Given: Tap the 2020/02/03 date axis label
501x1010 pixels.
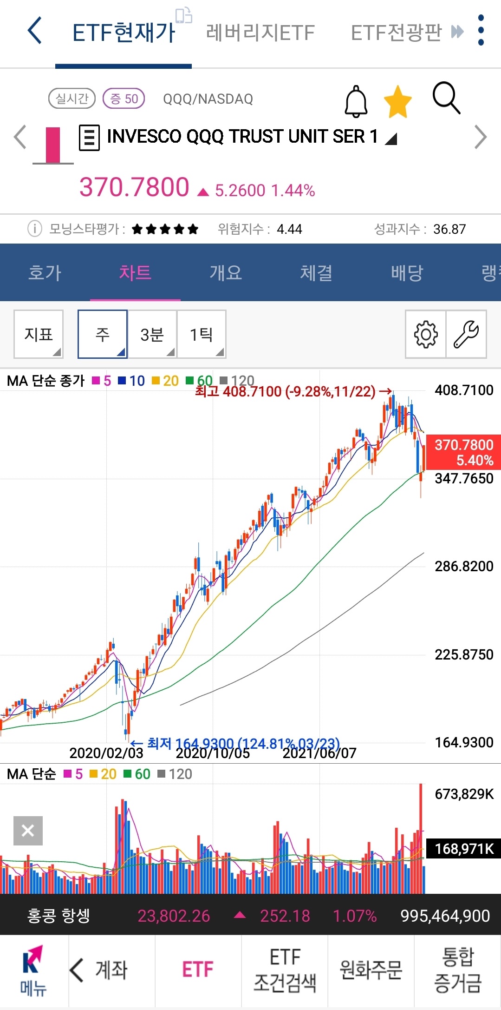Looking at the screenshot, I should coord(106,753).
